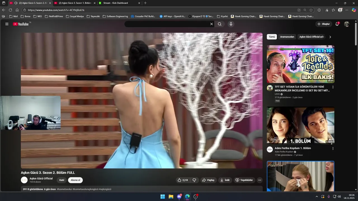Viewport: 358px width, 201px height.
Task: Go back with the browser back arrow
Action: click(4, 10)
